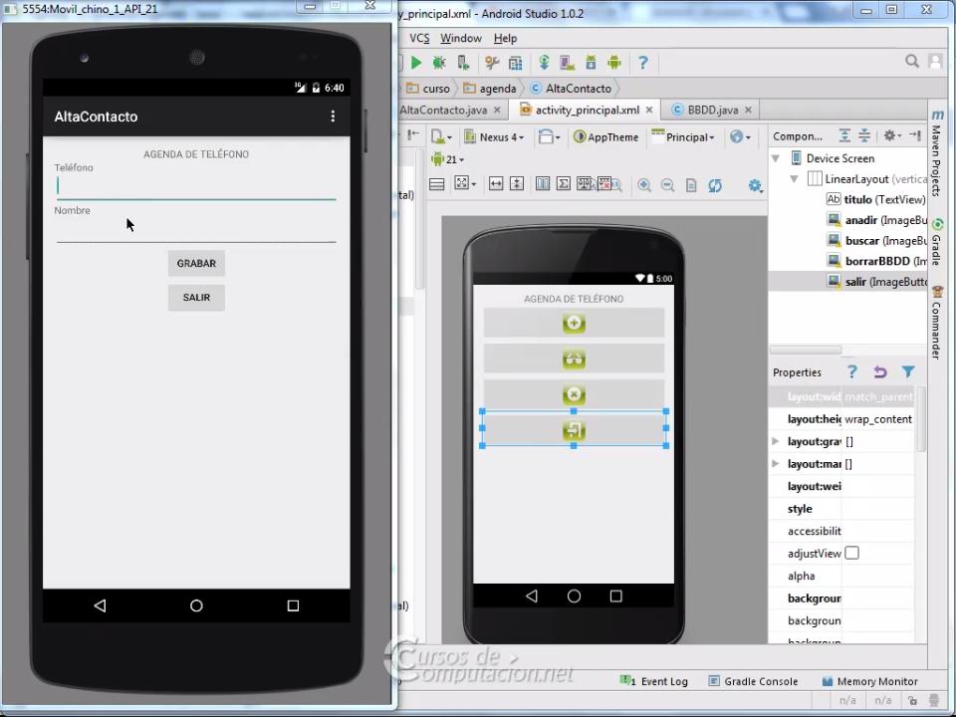This screenshot has width=956, height=717.
Task: Open Window menu
Action: (x=461, y=38)
